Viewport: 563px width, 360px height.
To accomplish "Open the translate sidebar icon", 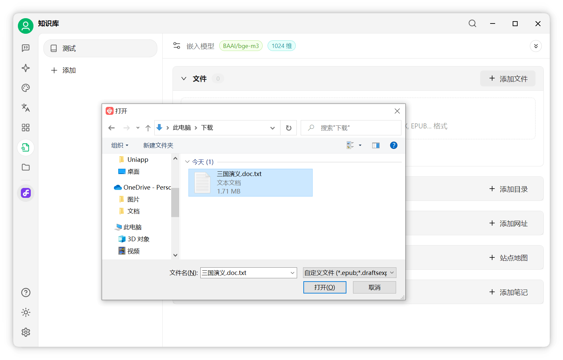I will point(26,108).
